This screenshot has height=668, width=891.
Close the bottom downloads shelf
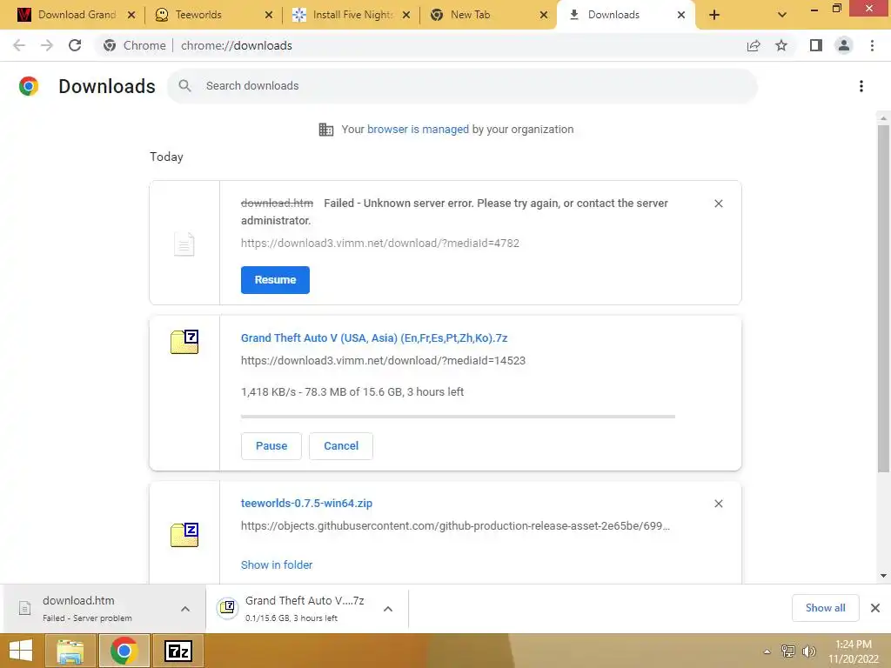click(x=875, y=608)
